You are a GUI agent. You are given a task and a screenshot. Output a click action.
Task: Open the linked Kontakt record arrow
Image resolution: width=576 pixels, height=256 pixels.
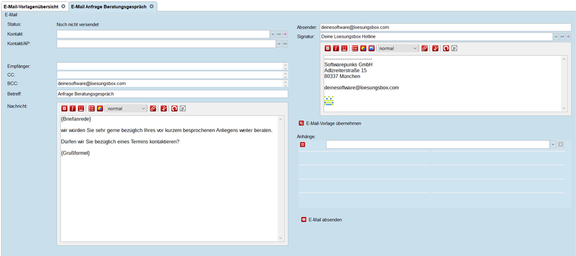(x=285, y=34)
